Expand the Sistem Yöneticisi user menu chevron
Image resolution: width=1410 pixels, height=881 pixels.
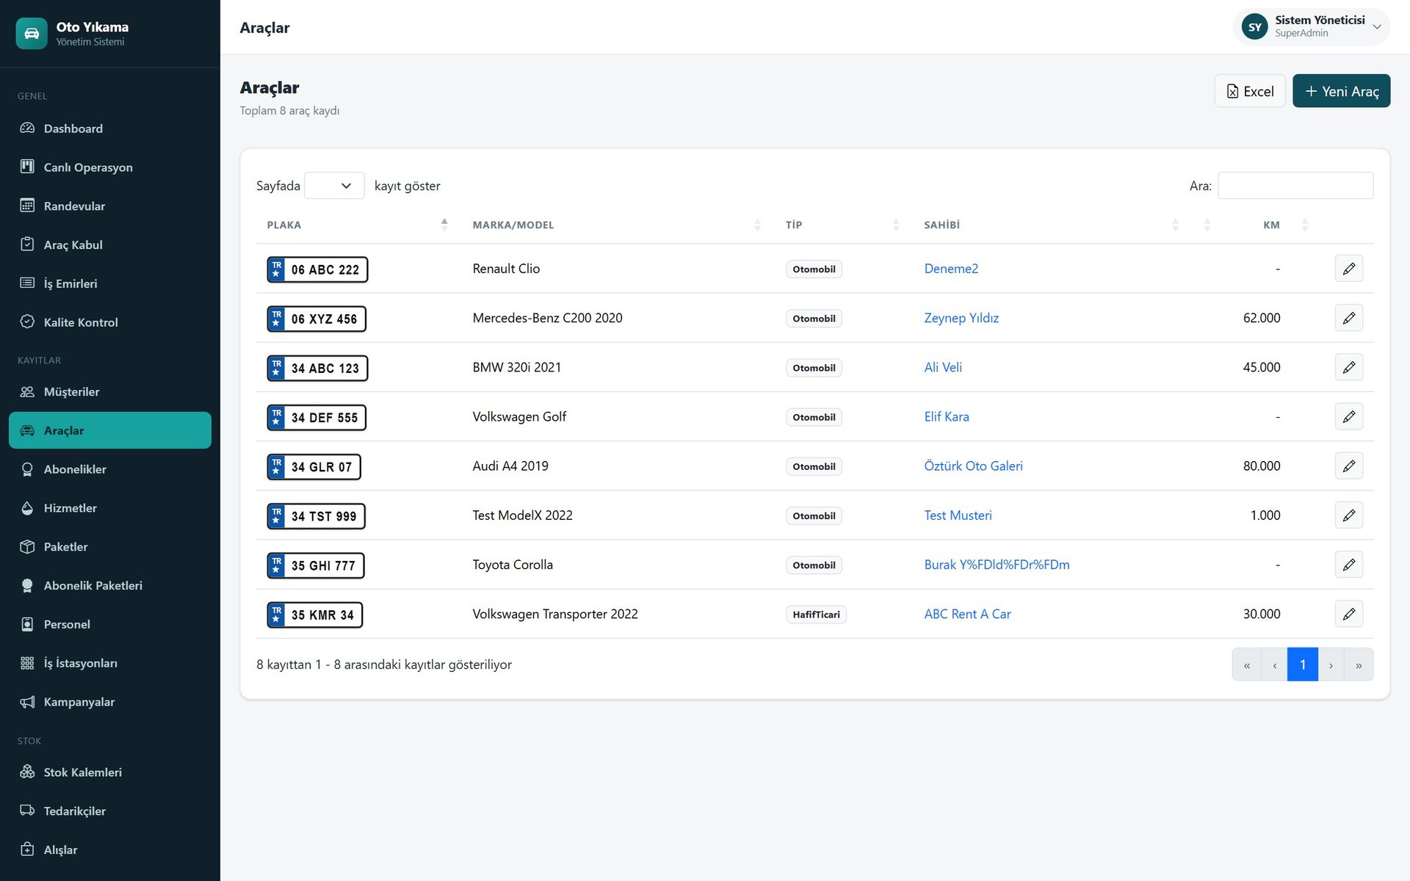1377,27
